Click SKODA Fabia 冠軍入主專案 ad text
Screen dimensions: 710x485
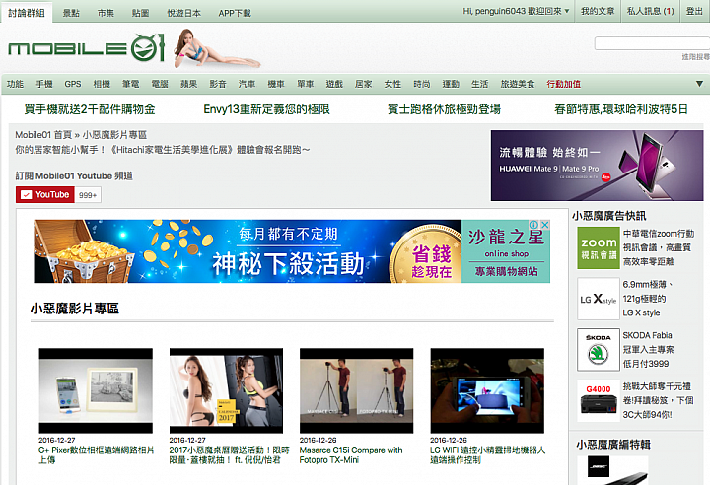click(648, 350)
